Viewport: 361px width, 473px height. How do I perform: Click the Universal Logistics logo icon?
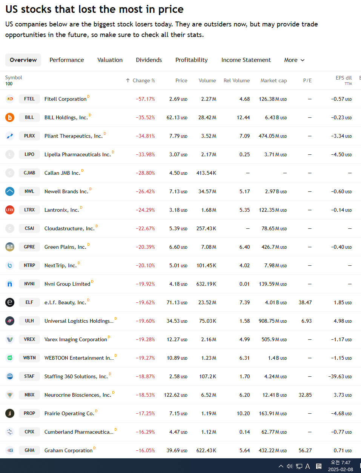(x=10, y=321)
